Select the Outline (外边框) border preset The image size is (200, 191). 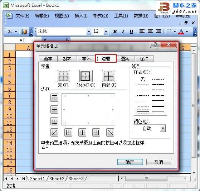(x=86, y=76)
